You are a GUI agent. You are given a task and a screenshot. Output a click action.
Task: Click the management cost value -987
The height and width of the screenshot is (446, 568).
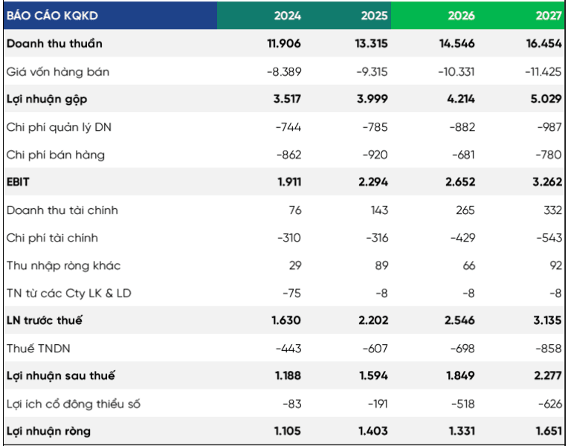(549, 127)
